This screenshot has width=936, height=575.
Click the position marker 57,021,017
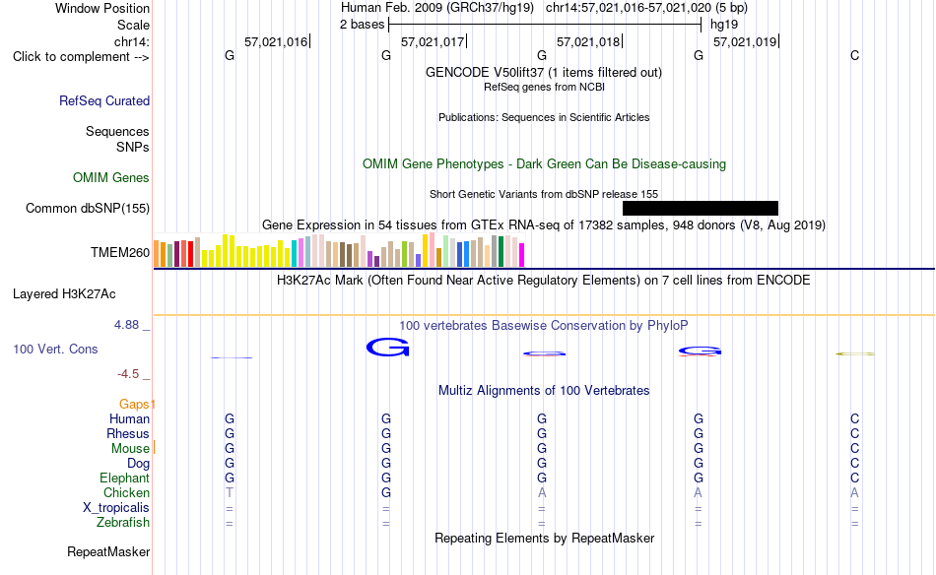pos(433,41)
